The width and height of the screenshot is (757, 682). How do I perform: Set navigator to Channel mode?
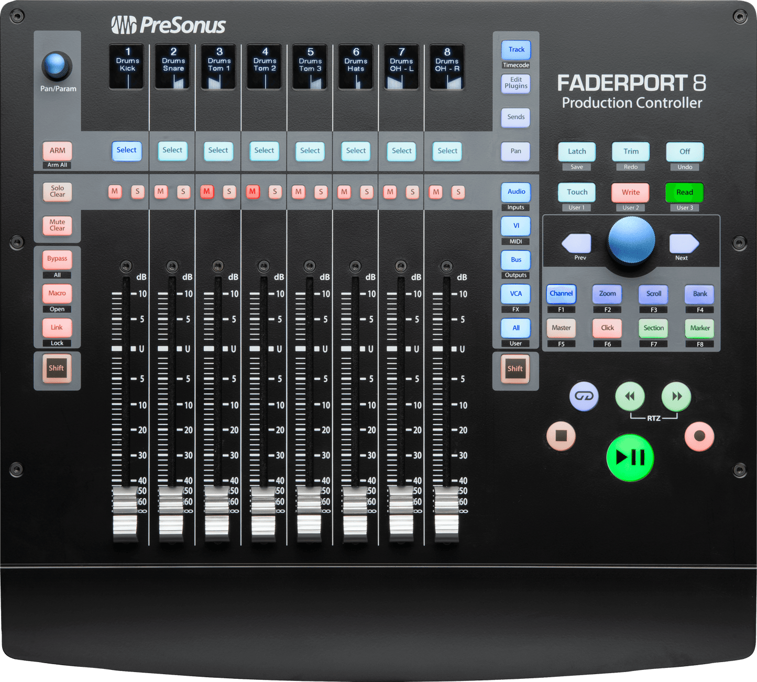[562, 294]
